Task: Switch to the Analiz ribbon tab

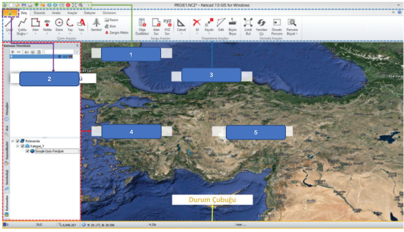Action: click(56, 13)
